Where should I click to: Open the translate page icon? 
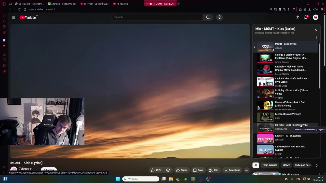[284, 9]
